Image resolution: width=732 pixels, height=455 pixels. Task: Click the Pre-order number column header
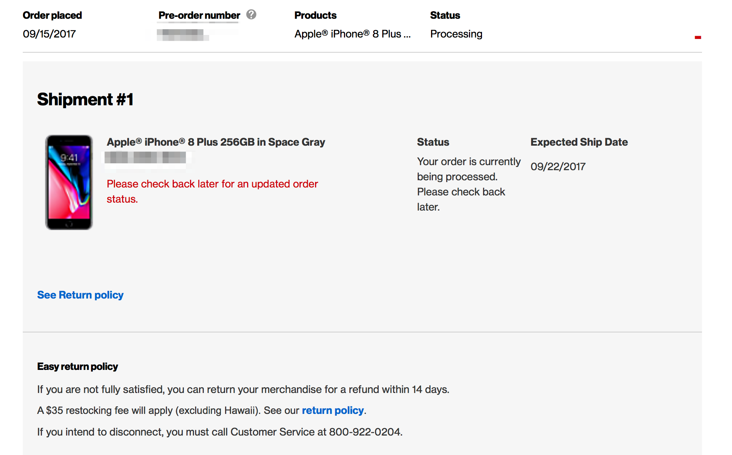coord(199,15)
